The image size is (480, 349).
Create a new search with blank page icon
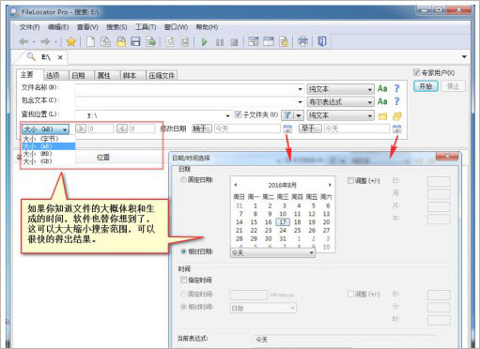90,41
